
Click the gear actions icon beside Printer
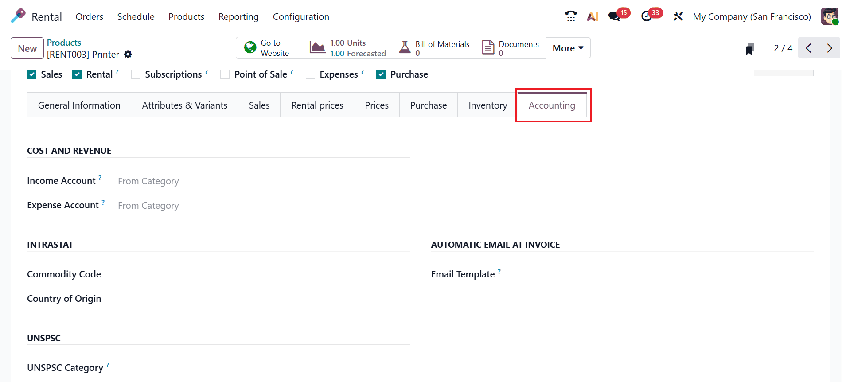pyautogui.click(x=128, y=54)
